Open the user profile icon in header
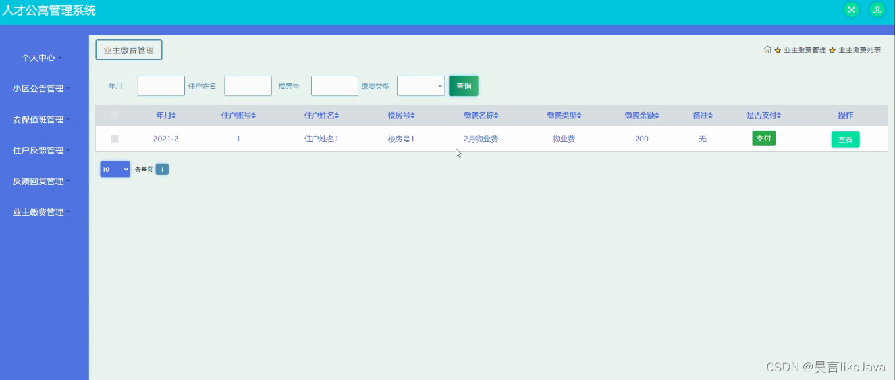Image resolution: width=895 pixels, height=380 pixels. tap(877, 9)
